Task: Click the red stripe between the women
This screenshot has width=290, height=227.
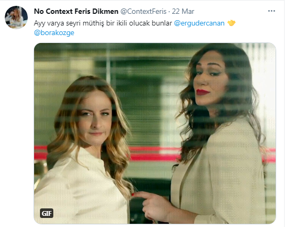Action: 155,153
